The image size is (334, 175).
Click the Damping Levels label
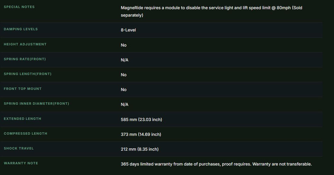[x=21, y=29]
